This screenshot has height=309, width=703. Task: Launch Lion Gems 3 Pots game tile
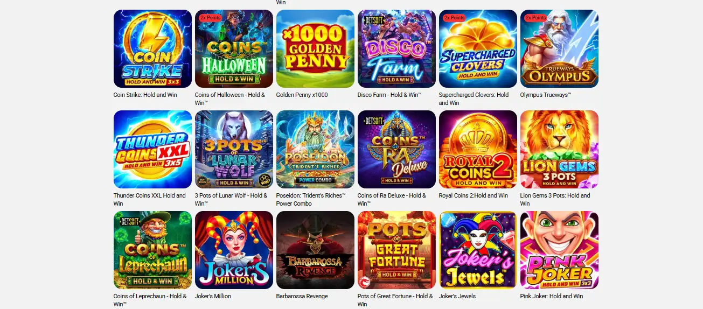click(x=559, y=149)
